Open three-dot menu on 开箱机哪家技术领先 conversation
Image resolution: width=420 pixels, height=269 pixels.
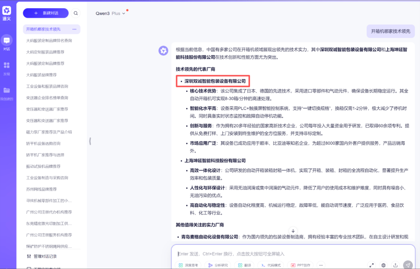point(74,29)
